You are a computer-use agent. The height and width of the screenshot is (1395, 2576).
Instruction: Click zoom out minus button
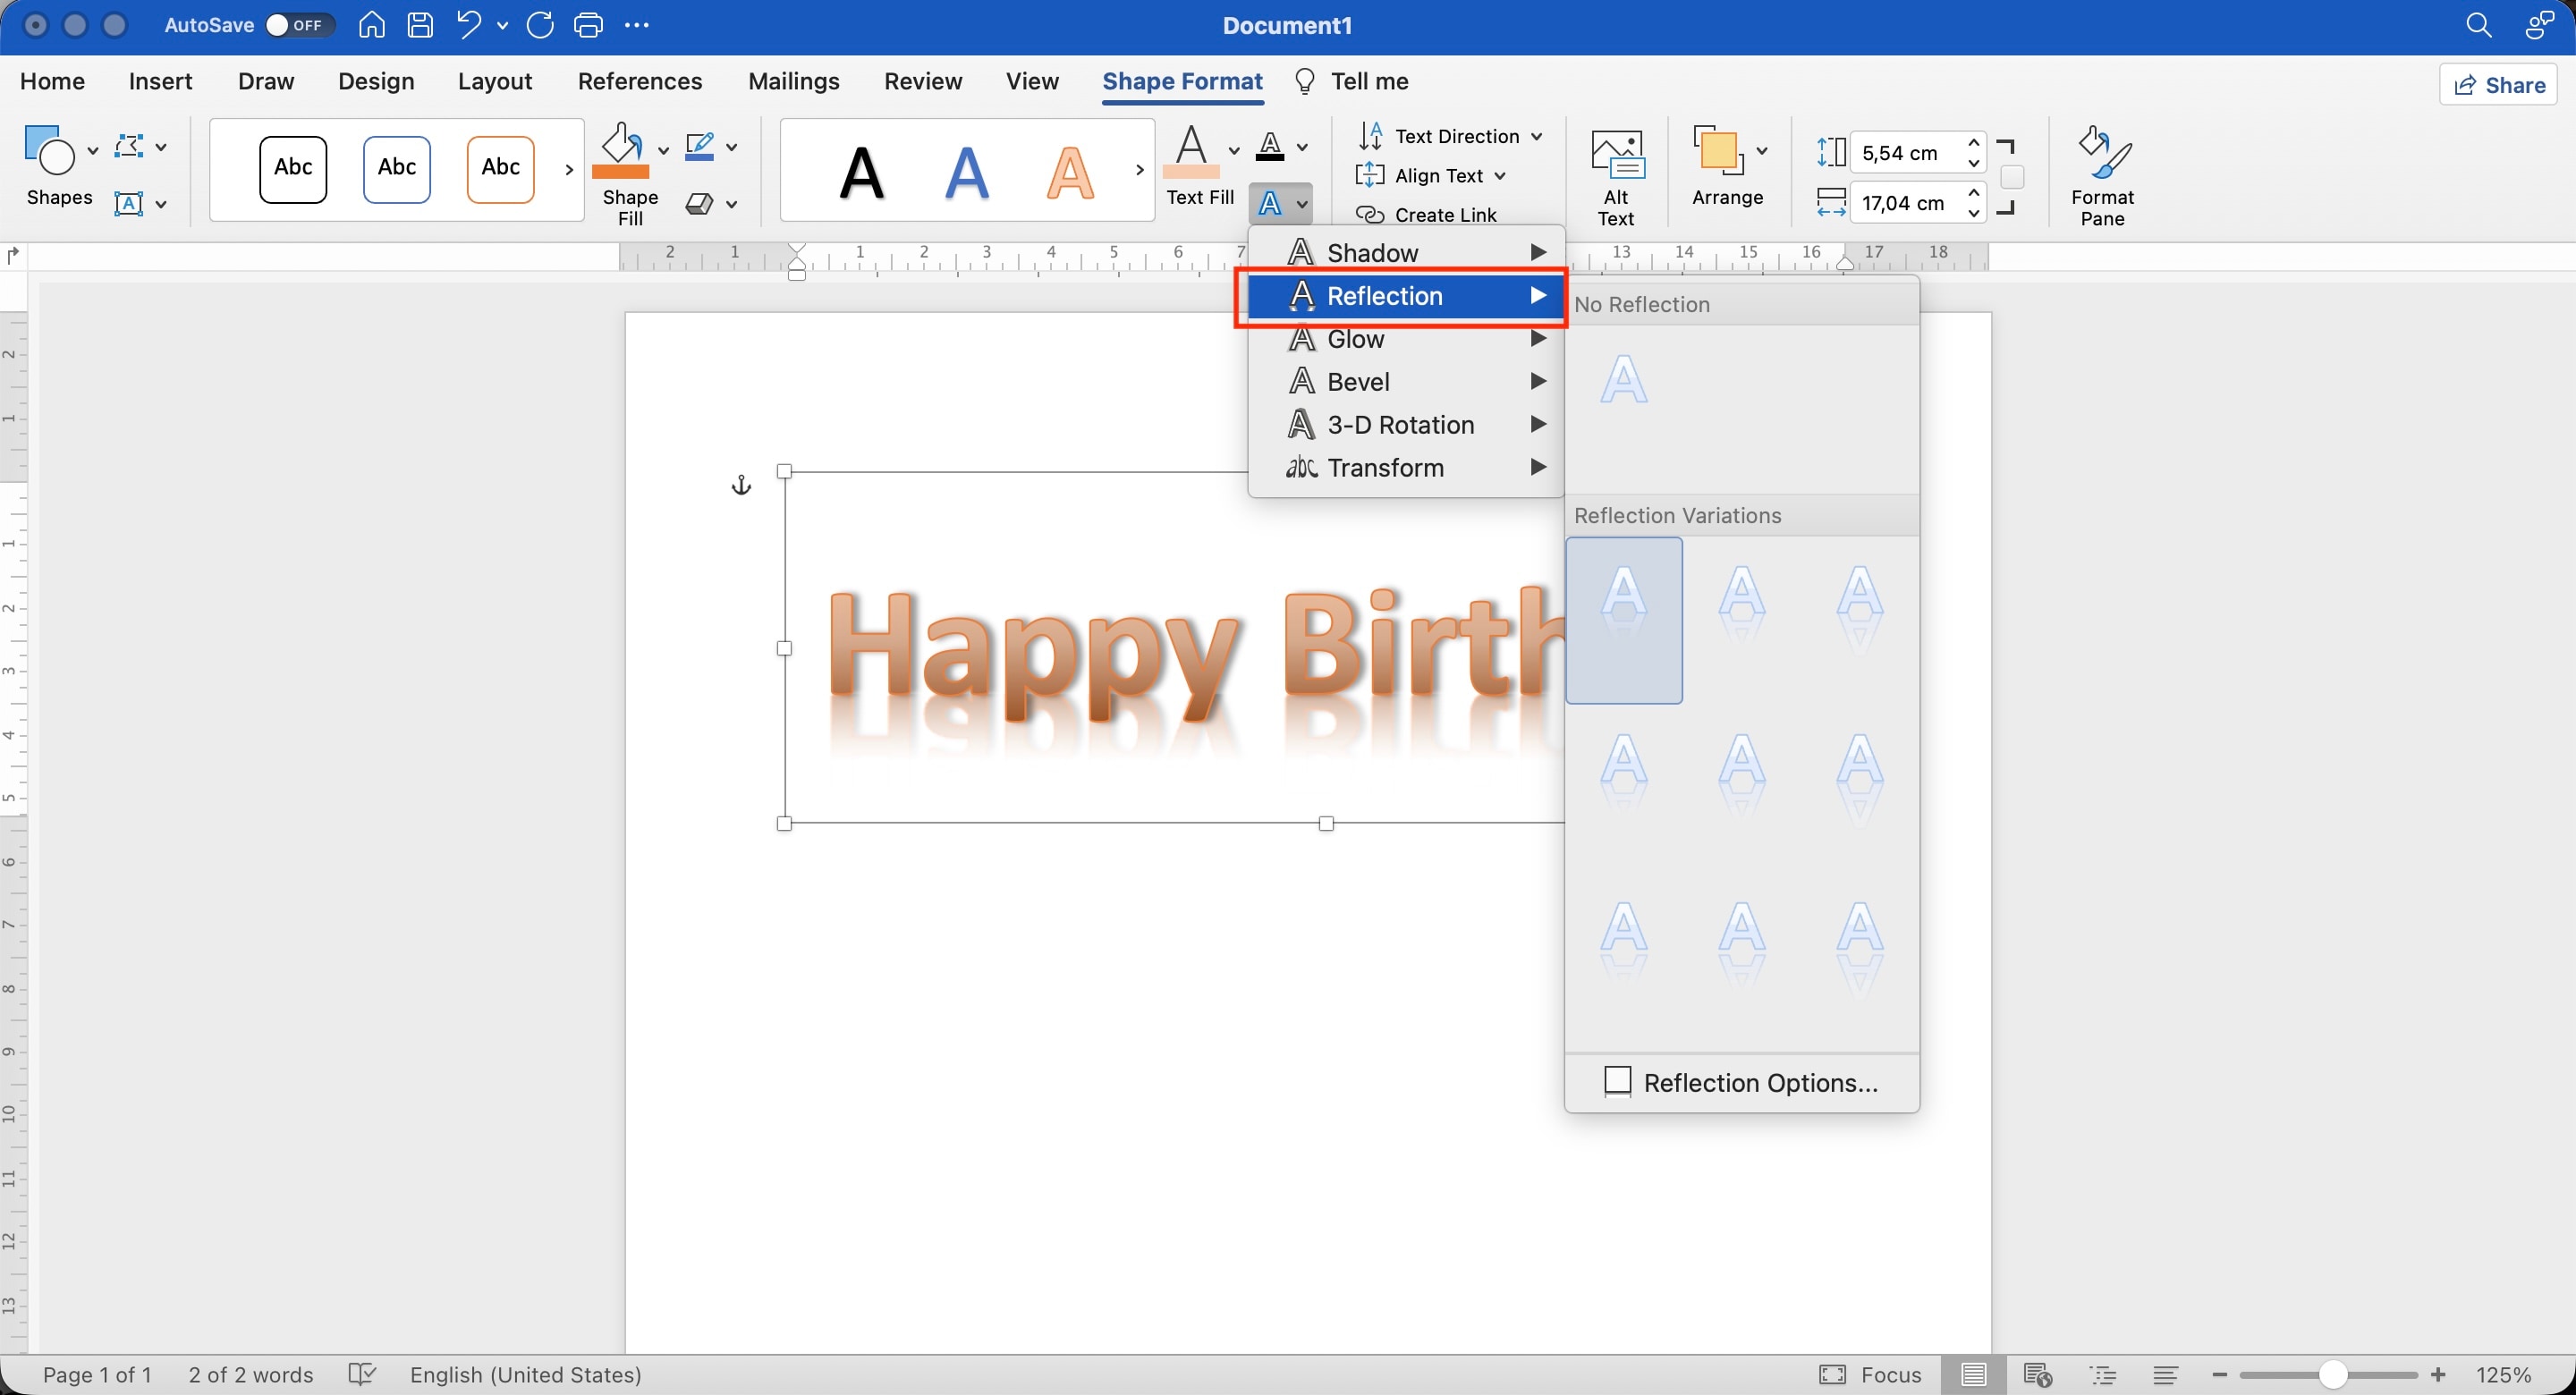coord(2220,1375)
